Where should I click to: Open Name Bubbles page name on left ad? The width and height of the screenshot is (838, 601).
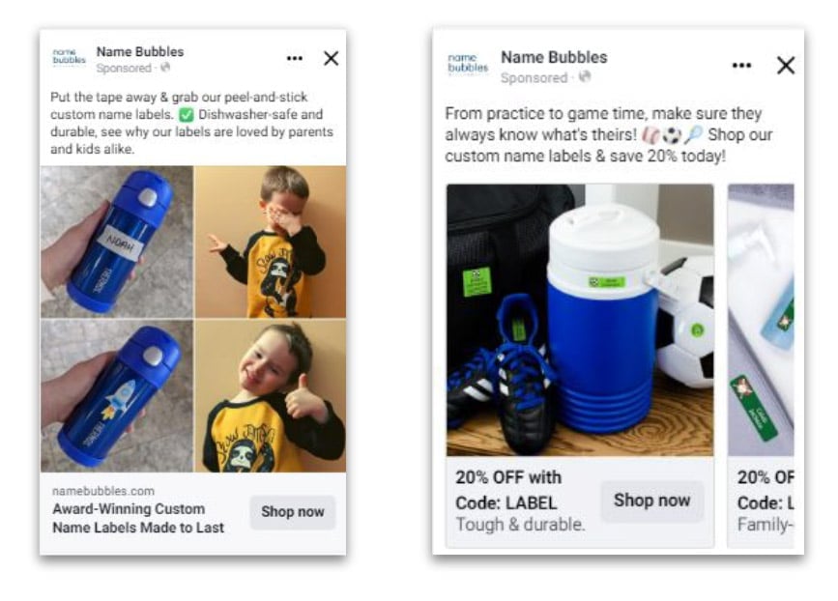[x=140, y=52]
